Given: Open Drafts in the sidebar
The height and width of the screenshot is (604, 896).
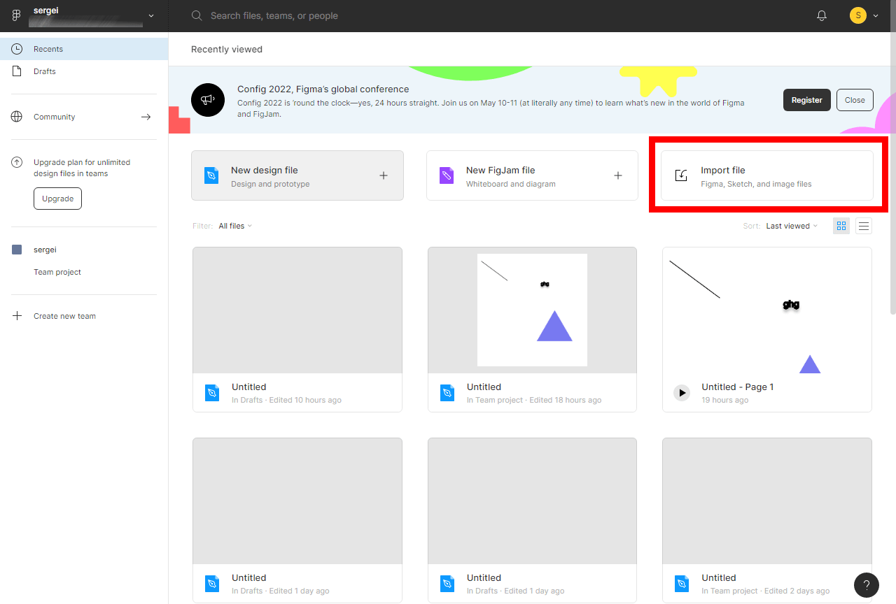Looking at the screenshot, I should [84, 71].
